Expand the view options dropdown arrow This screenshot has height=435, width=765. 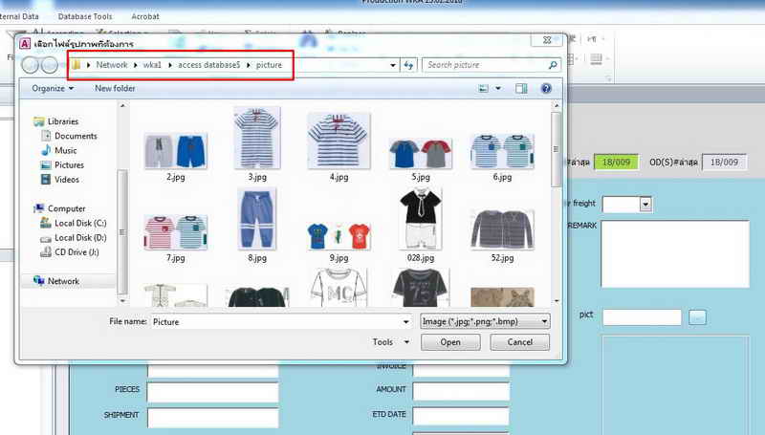[x=498, y=88]
